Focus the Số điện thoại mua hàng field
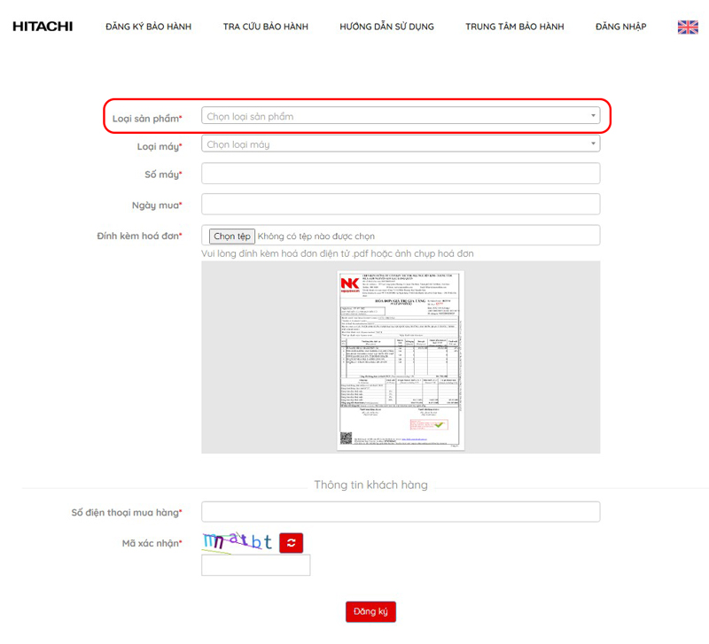Image resolution: width=709 pixels, height=644 pixels. click(401, 512)
